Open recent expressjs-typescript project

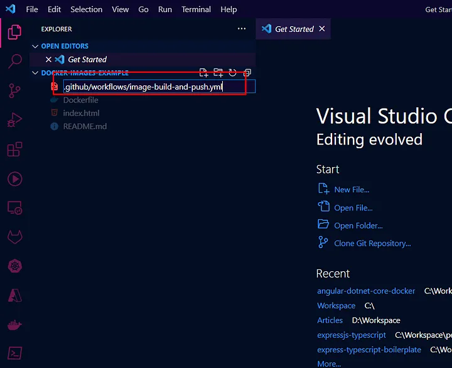pos(352,335)
